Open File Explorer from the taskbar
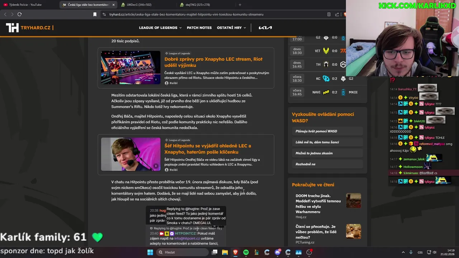 coord(225,252)
